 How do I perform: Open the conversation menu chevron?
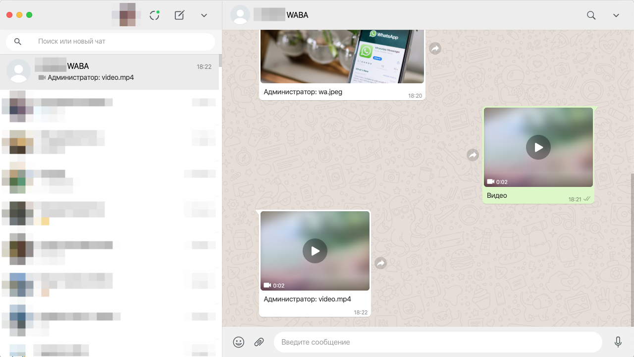616,15
